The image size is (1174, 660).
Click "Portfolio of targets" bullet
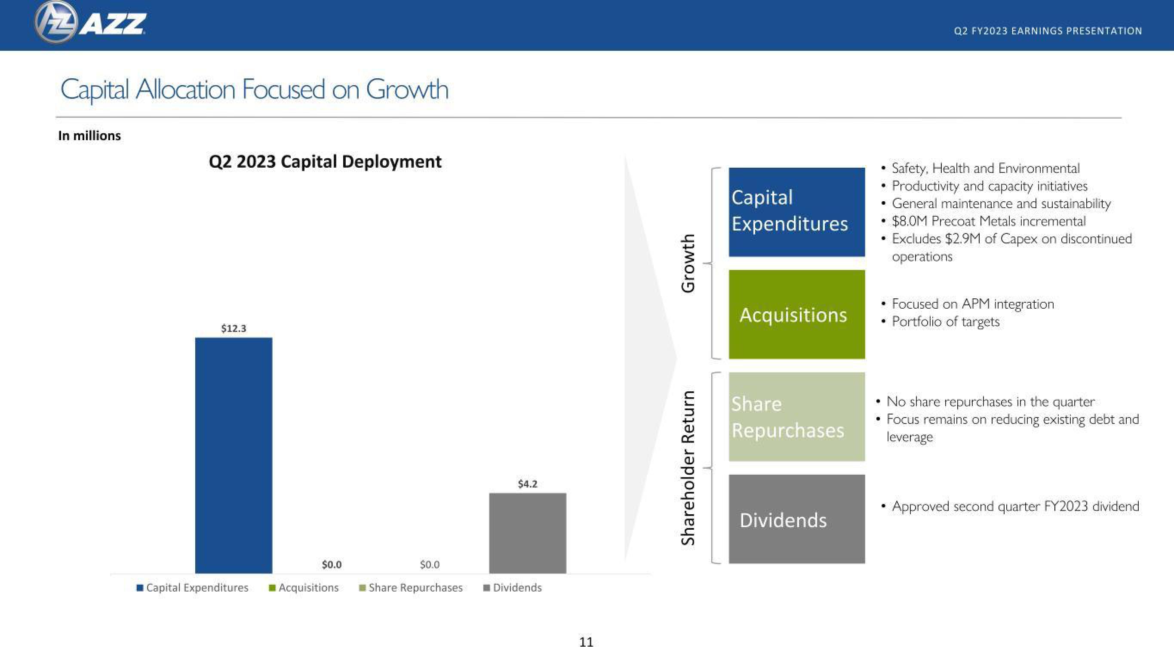[945, 321]
